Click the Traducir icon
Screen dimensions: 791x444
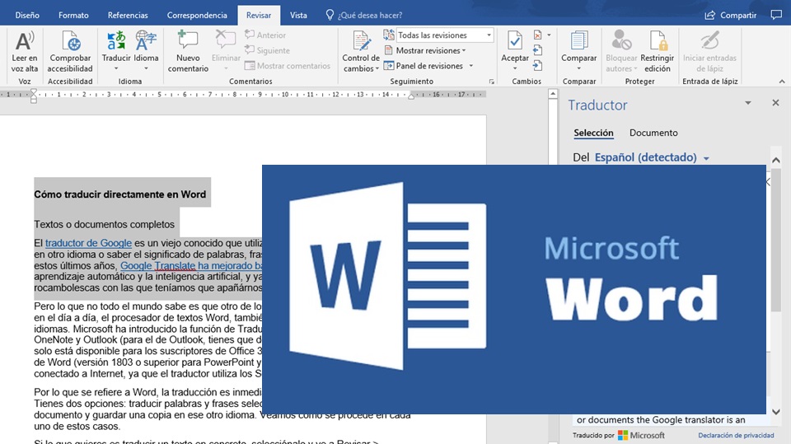tap(116, 41)
